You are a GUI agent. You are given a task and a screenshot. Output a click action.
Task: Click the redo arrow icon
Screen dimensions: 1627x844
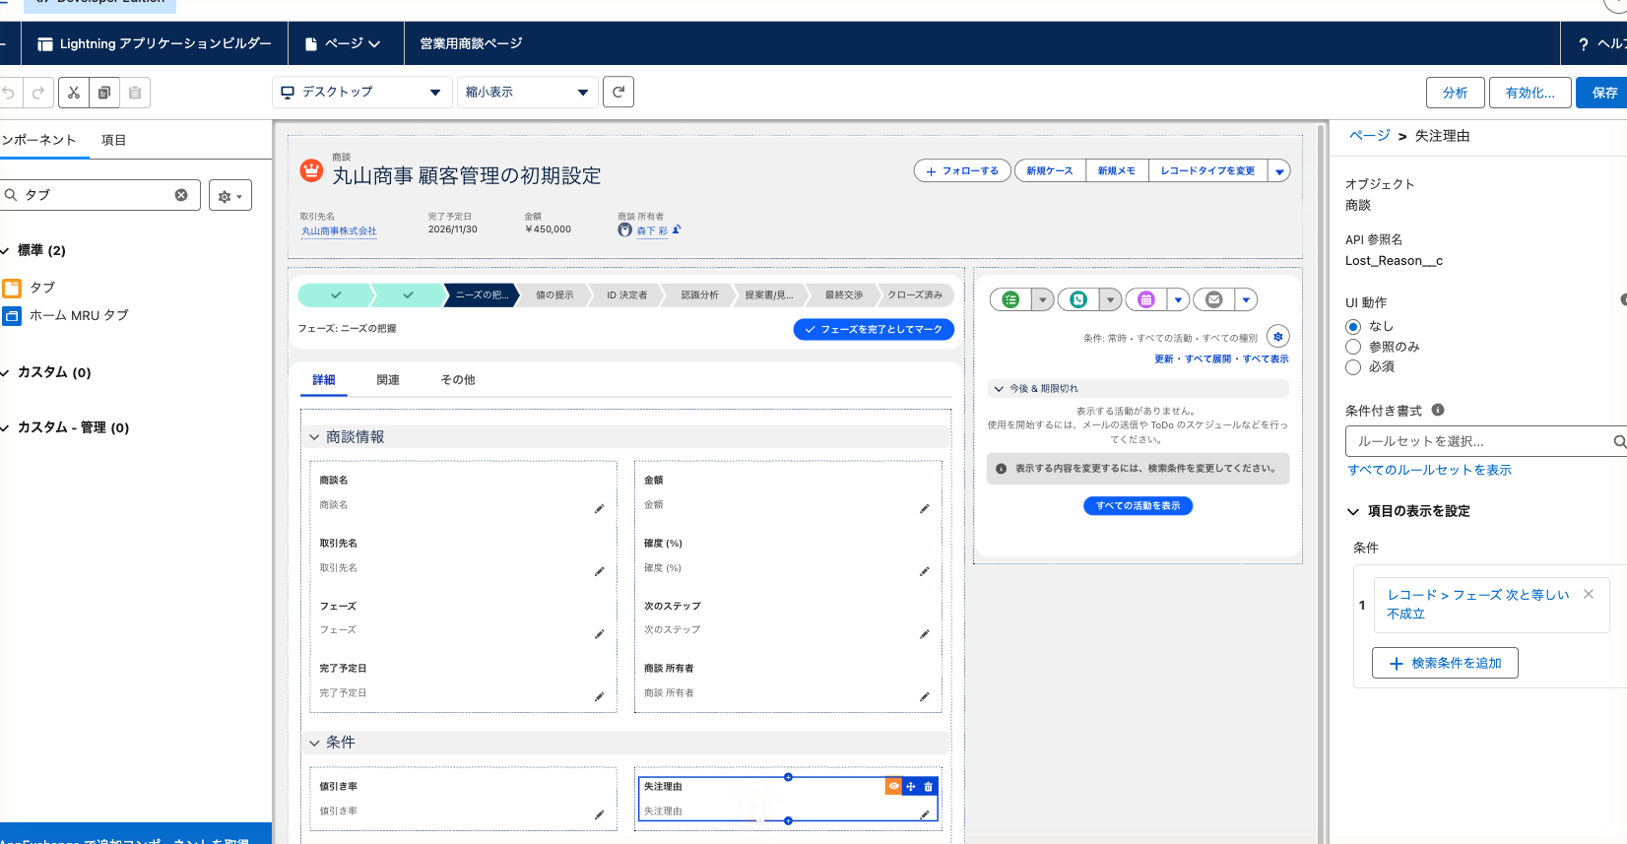coord(38,93)
